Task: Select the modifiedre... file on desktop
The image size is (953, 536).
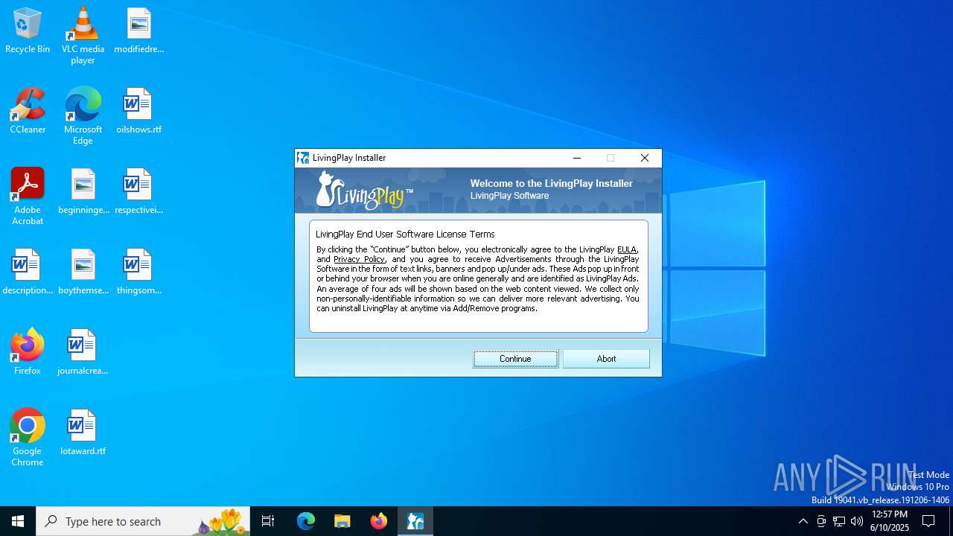Action: click(x=138, y=31)
